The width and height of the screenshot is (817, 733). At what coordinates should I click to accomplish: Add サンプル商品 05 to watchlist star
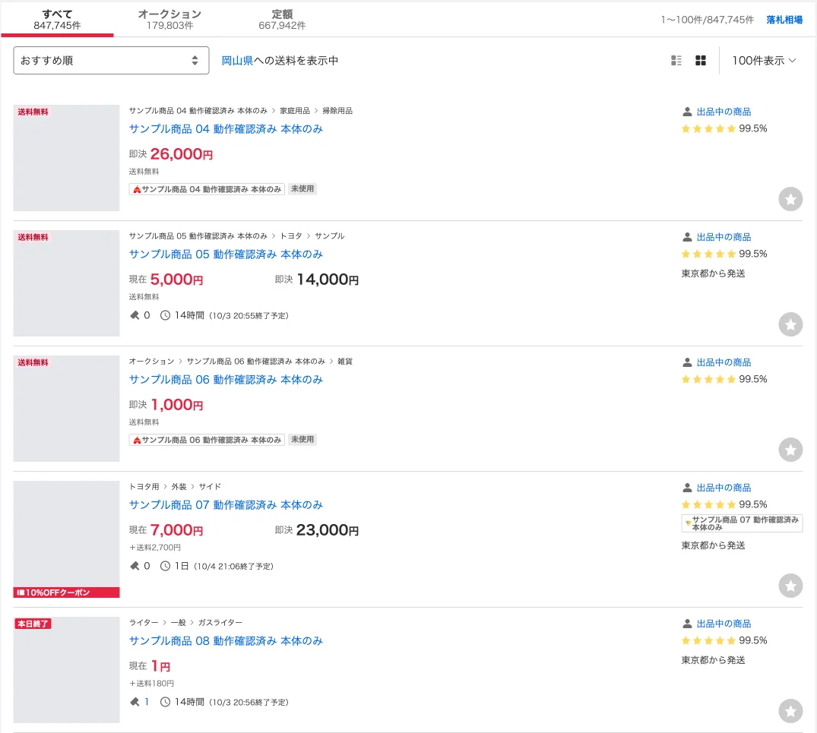(x=790, y=324)
